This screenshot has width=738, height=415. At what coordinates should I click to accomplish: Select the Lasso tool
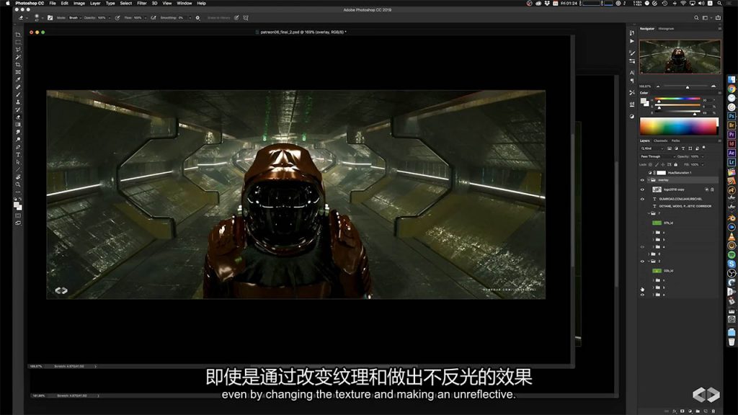[18, 50]
